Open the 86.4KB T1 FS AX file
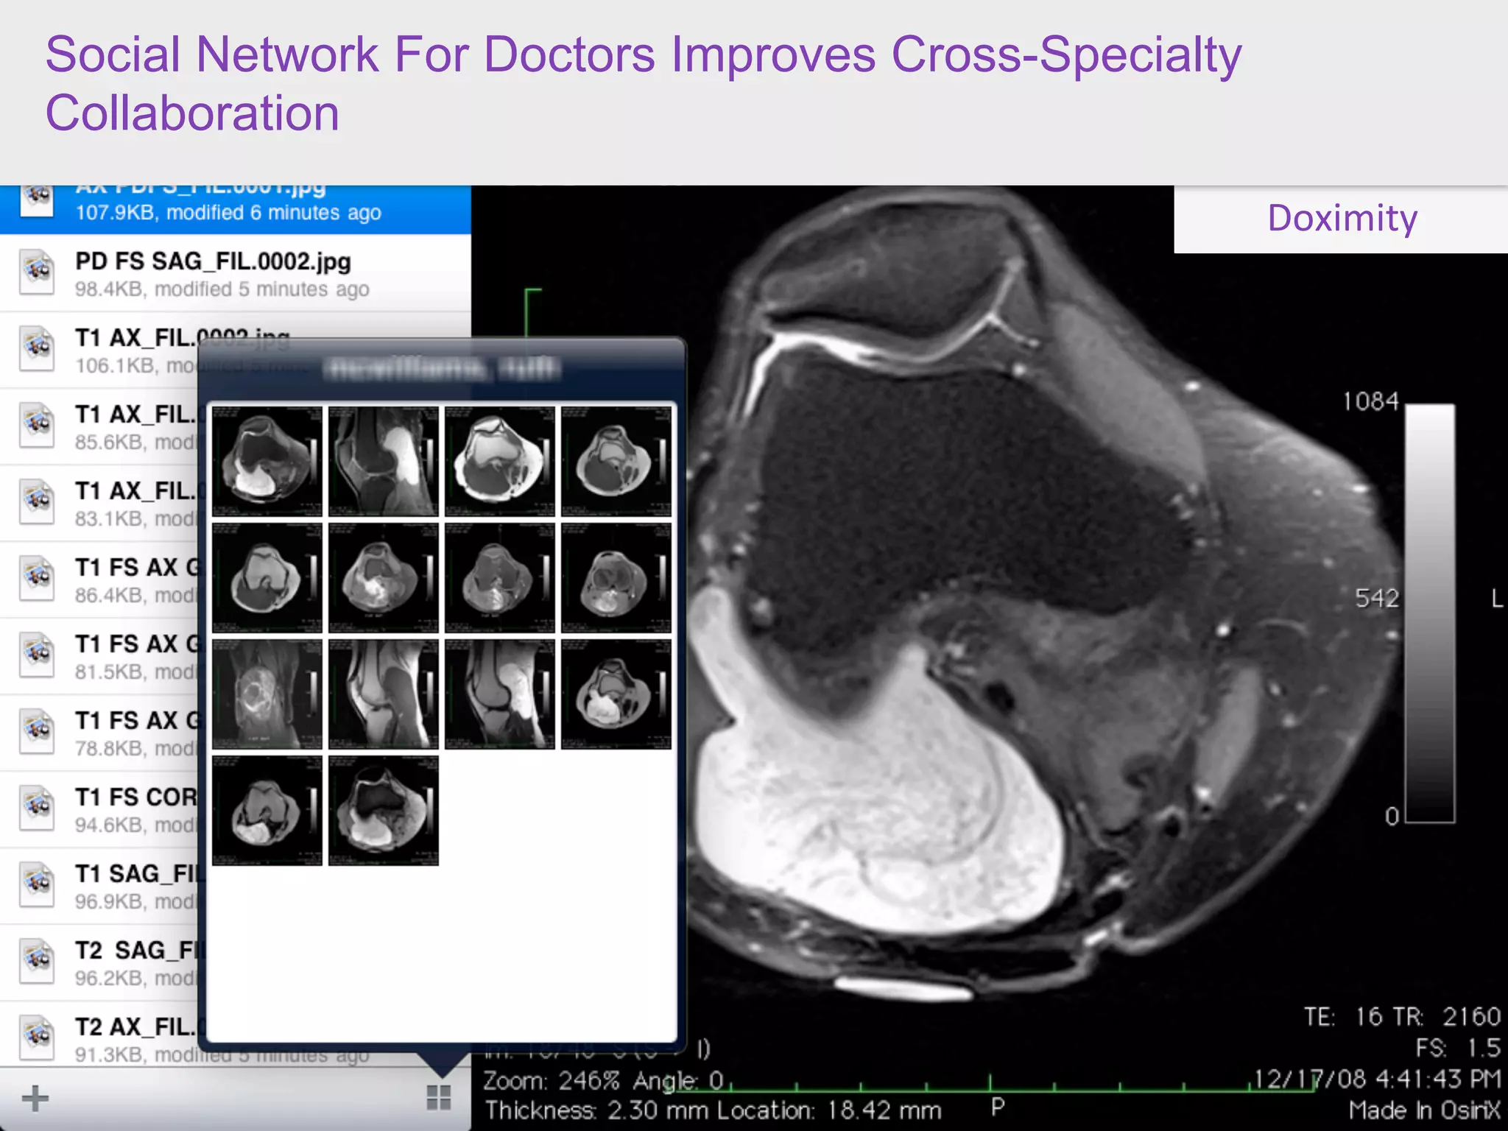The height and width of the screenshot is (1131, 1508). click(99, 580)
